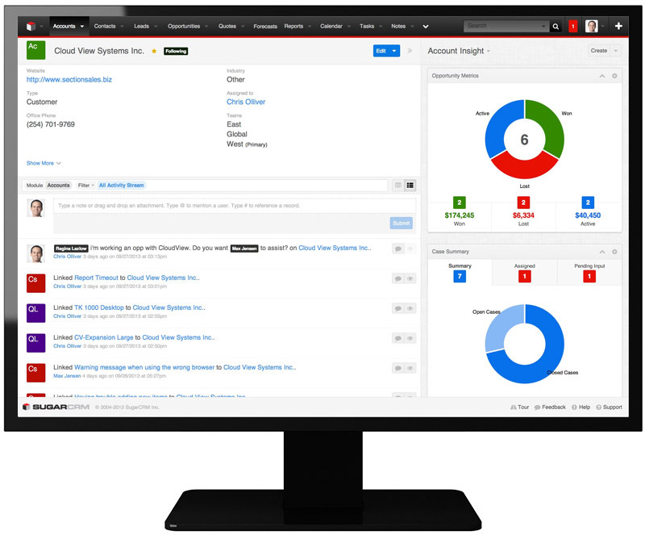Select the Pending Input case tab
This screenshot has width=645, height=535.
coord(589,272)
